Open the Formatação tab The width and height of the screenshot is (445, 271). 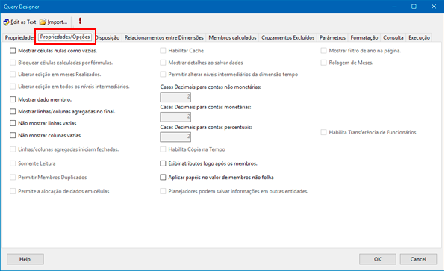tap(364, 37)
